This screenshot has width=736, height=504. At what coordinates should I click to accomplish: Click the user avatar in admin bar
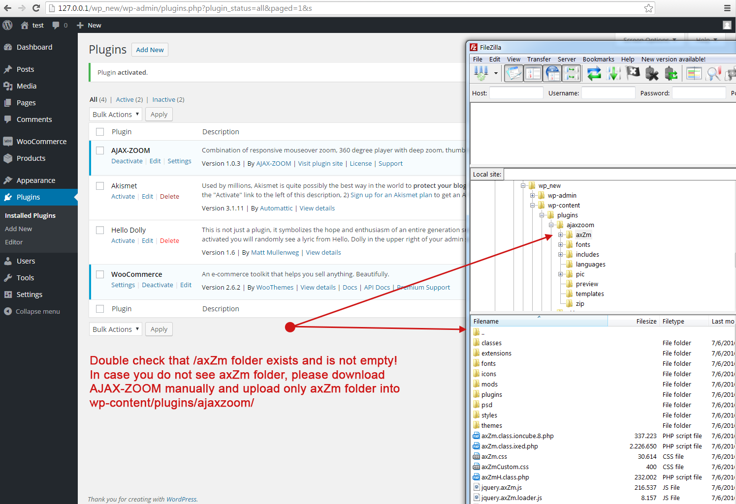pyautogui.click(x=727, y=25)
